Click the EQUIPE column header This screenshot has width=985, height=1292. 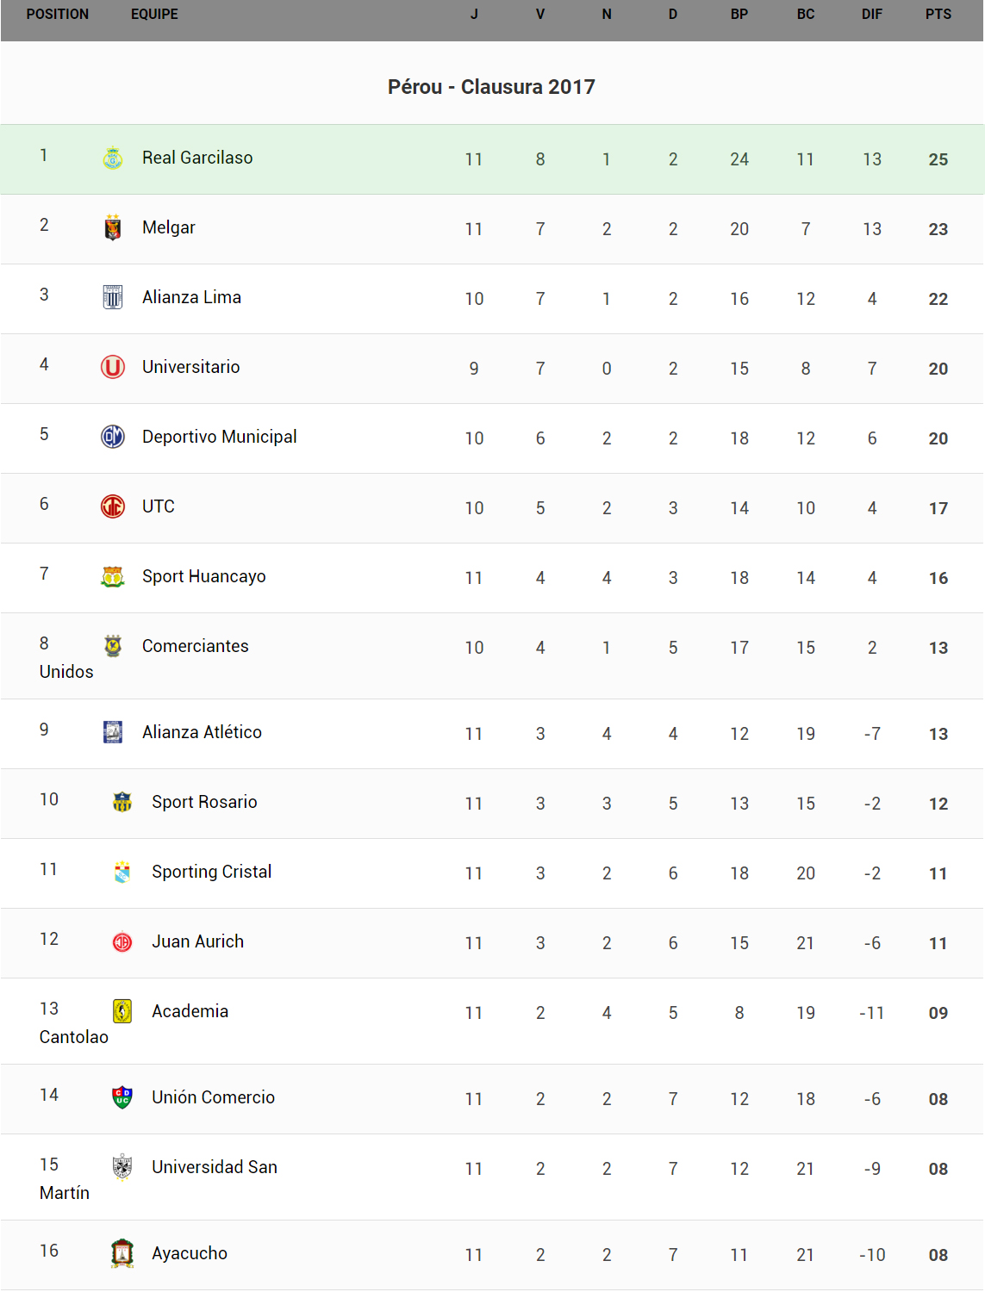pos(154,15)
